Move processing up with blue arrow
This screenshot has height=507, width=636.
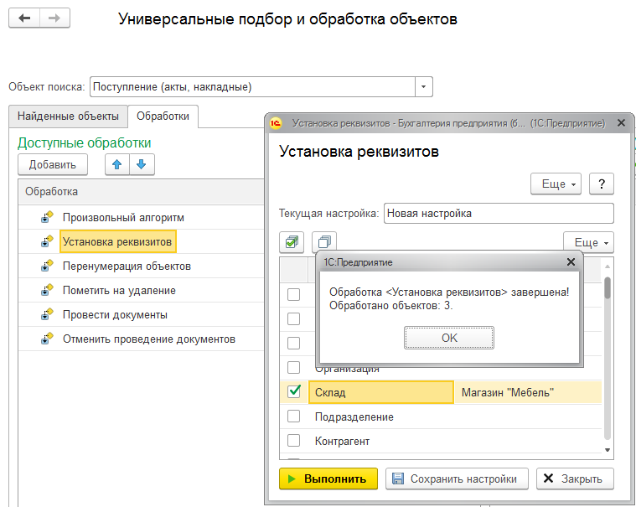tap(117, 165)
